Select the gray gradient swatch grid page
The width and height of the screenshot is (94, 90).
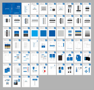point(87,33)
